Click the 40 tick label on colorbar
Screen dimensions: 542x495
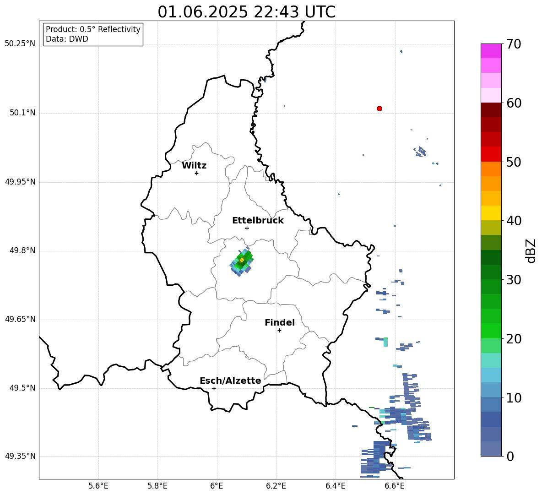tap(514, 221)
